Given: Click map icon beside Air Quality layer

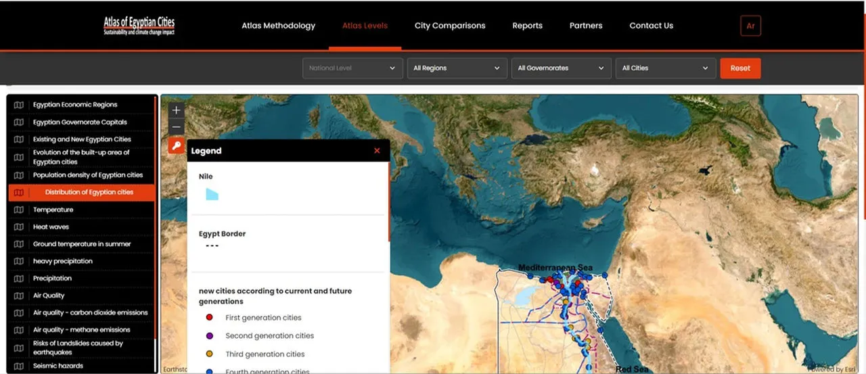Looking at the screenshot, I should [19, 296].
